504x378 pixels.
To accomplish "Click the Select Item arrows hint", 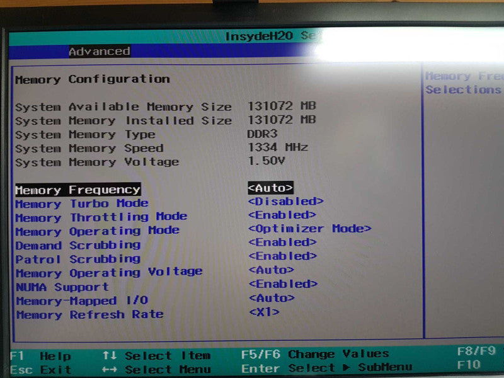I will pos(156,356).
